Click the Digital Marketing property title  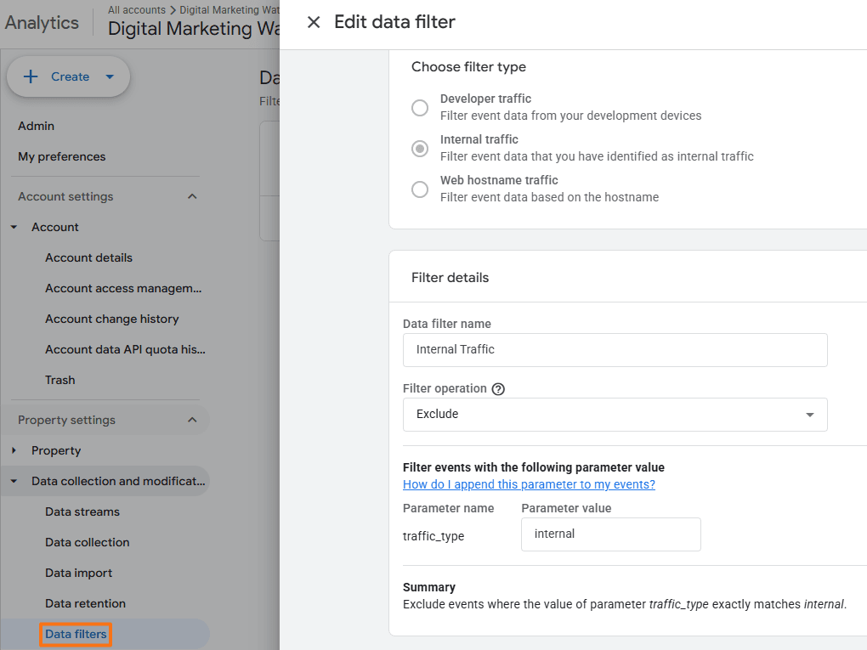(194, 28)
